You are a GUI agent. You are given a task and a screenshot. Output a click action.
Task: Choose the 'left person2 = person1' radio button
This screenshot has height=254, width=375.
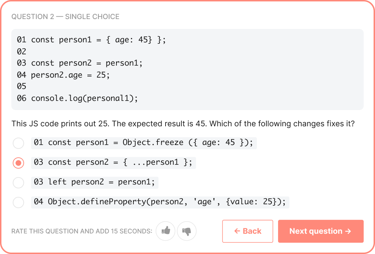tap(18, 182)
